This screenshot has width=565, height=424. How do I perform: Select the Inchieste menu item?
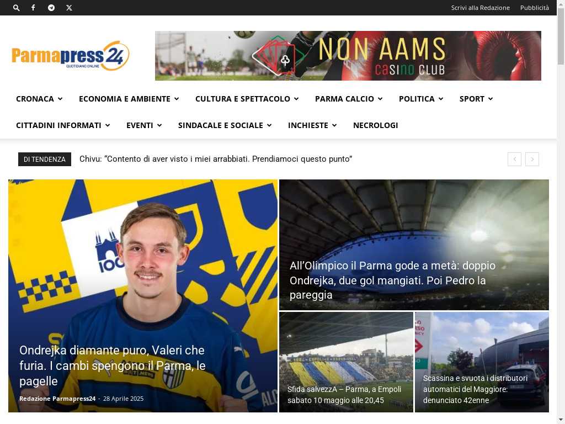tap(312, 125)
